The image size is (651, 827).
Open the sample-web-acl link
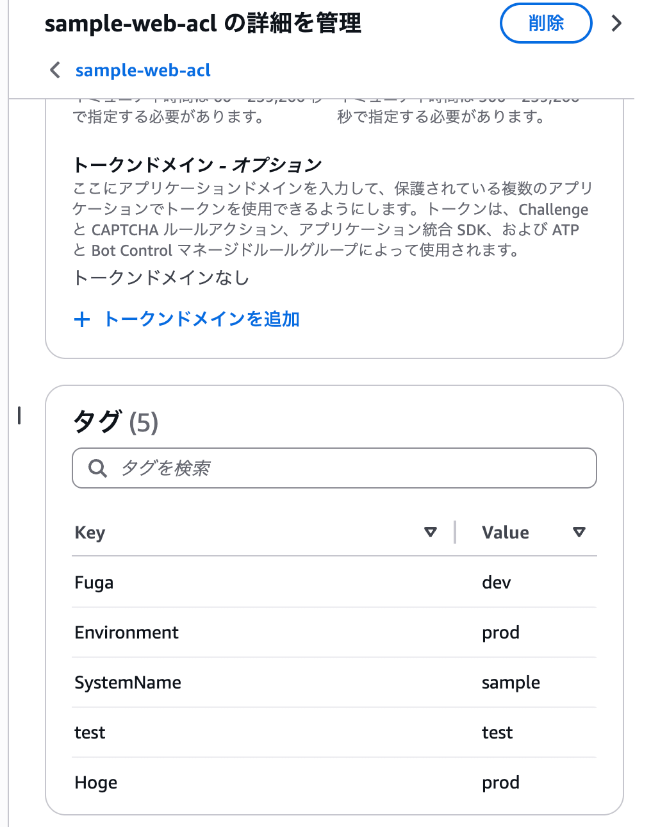point(142,70)
